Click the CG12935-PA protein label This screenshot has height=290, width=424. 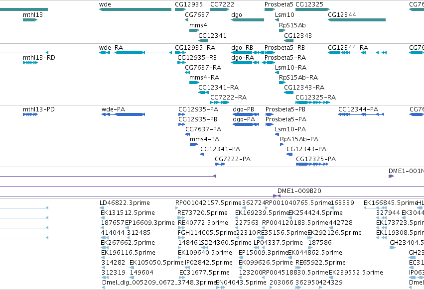click(198, 109)
